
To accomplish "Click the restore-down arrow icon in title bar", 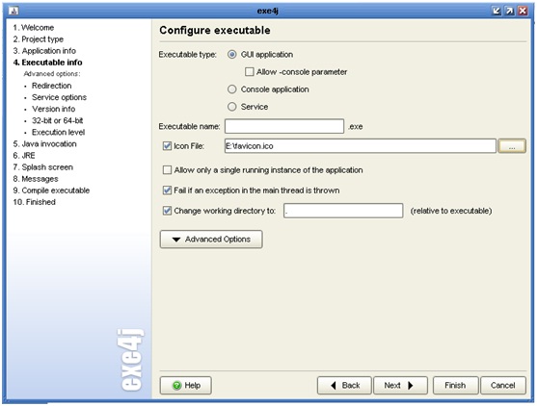I will coord(497,11).
